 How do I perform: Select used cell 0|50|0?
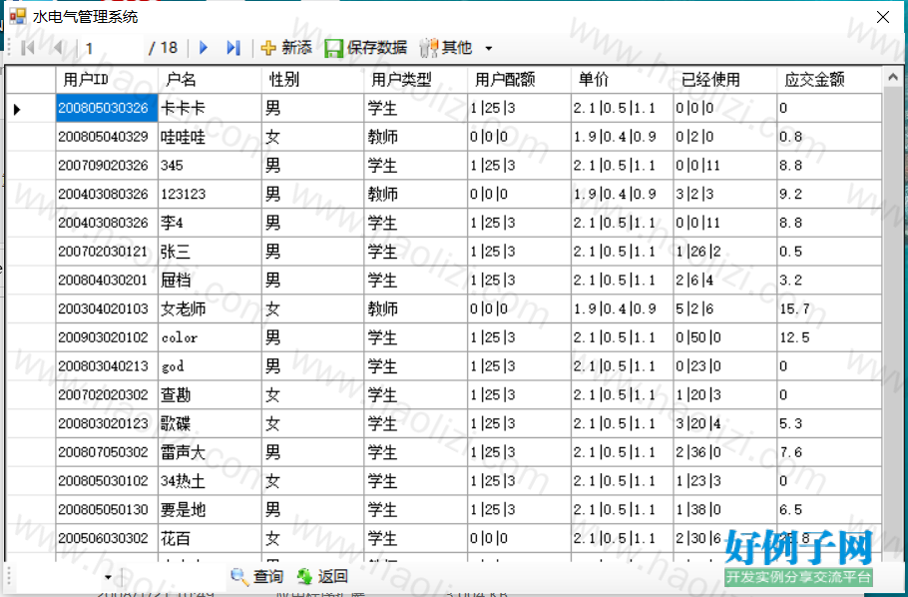(725, 337)
